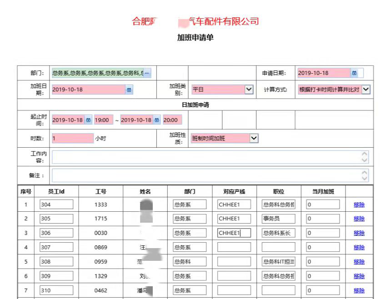Expand the full department list via ellipsis button

click(x=148, y=73)
